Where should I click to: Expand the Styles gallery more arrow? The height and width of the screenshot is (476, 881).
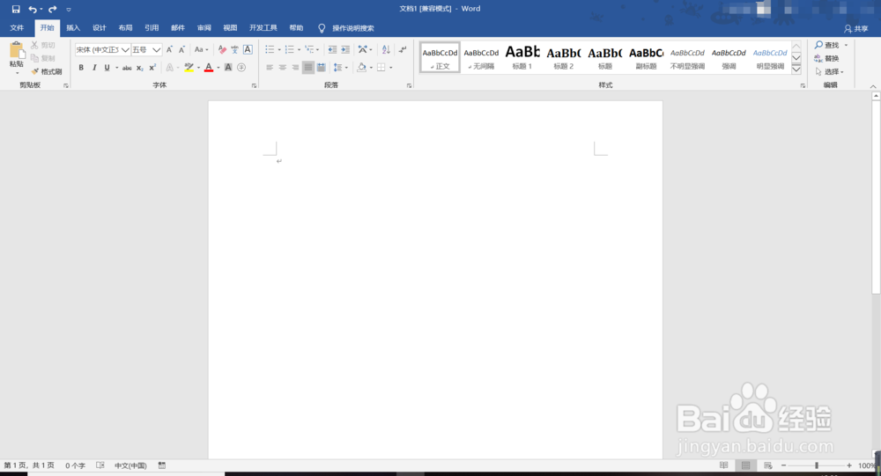coord(796,70)
